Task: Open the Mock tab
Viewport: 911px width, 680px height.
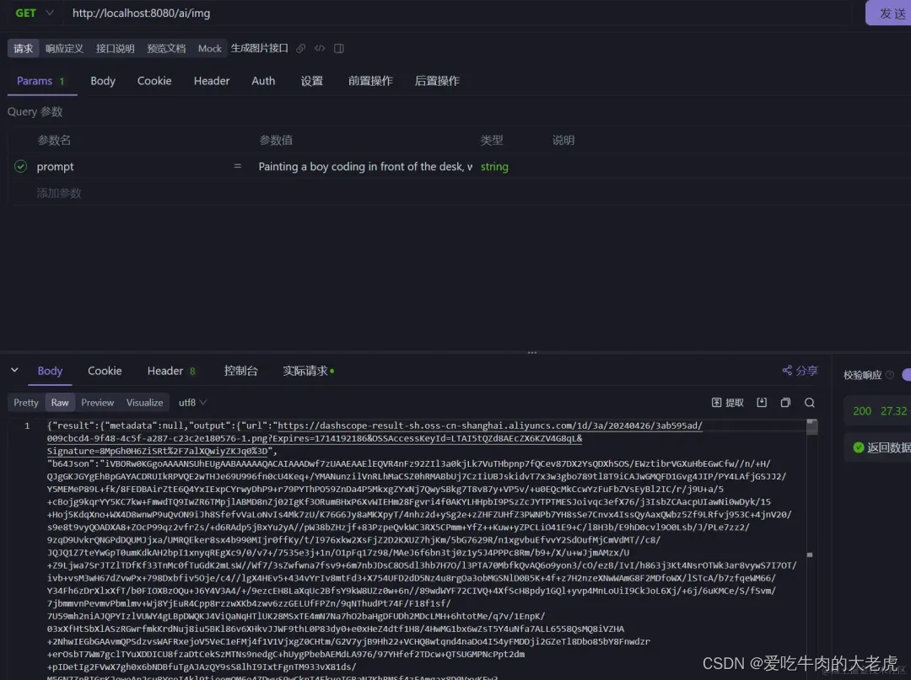Action: [x=210, y=48]
